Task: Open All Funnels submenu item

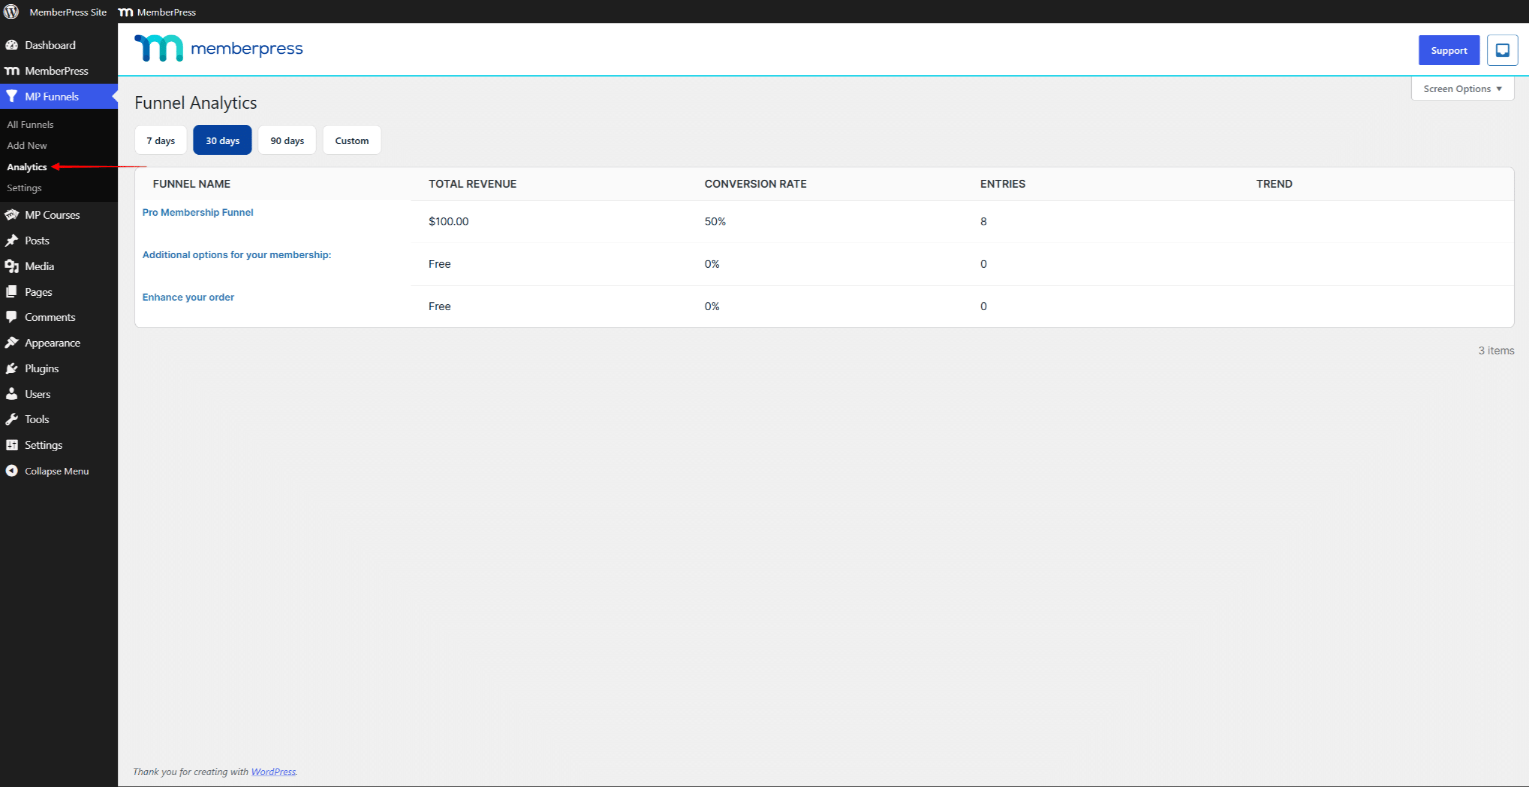Action: pos(31,124)
